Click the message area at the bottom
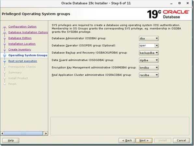Viewport: 194px width, 146px height. [120, 126]
